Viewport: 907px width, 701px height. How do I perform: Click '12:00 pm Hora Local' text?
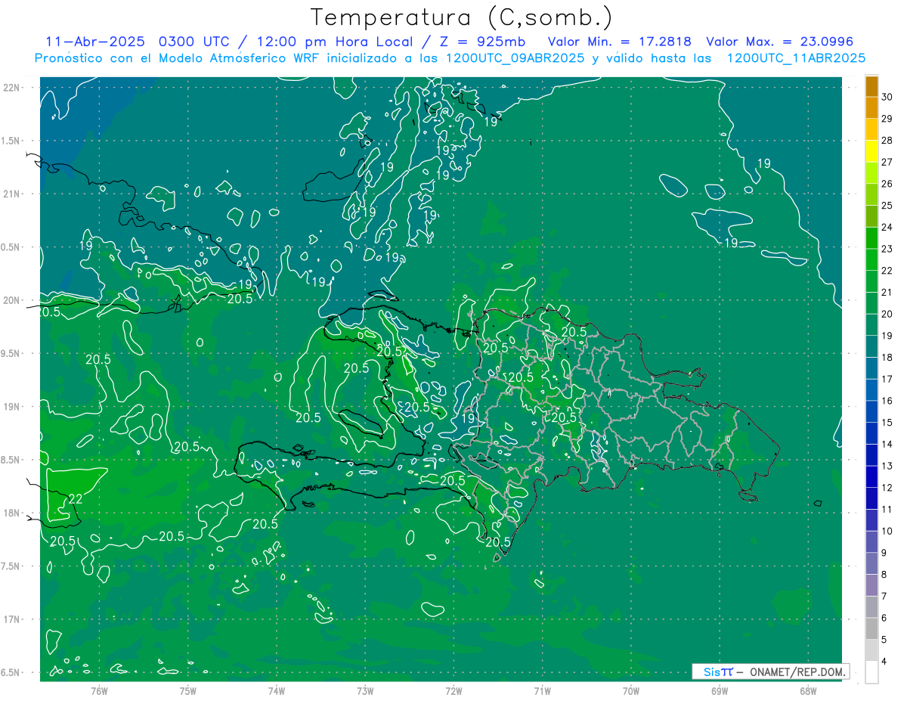tap(335, 42)
